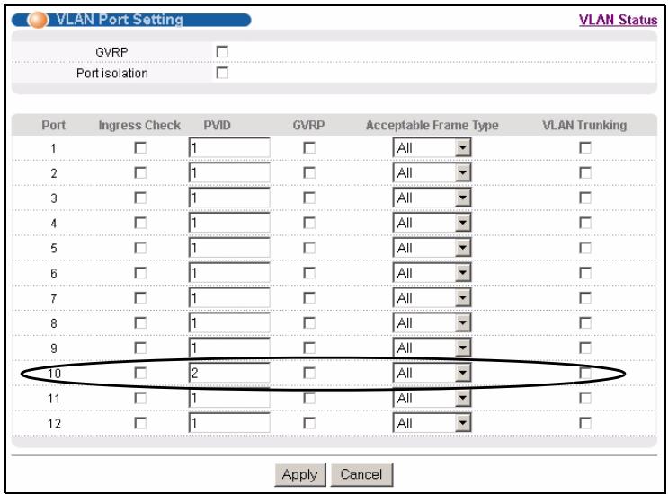Toggle the Port isolation checkbox
Viewport: 668px width, 494px height.
[222, 73]
